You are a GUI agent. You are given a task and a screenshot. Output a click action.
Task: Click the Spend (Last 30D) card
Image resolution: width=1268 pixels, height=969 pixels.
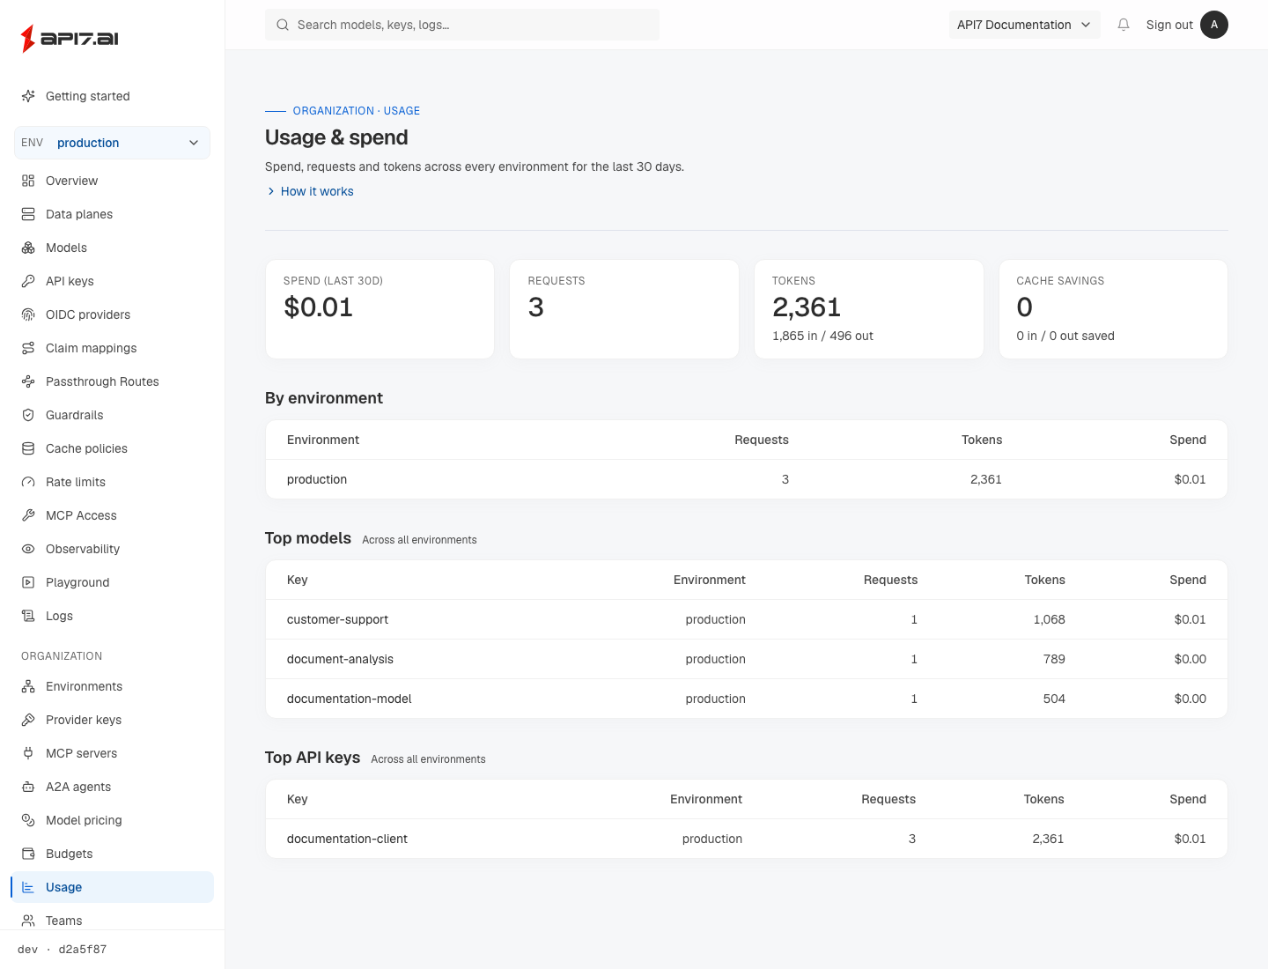(x=380, y=309)
